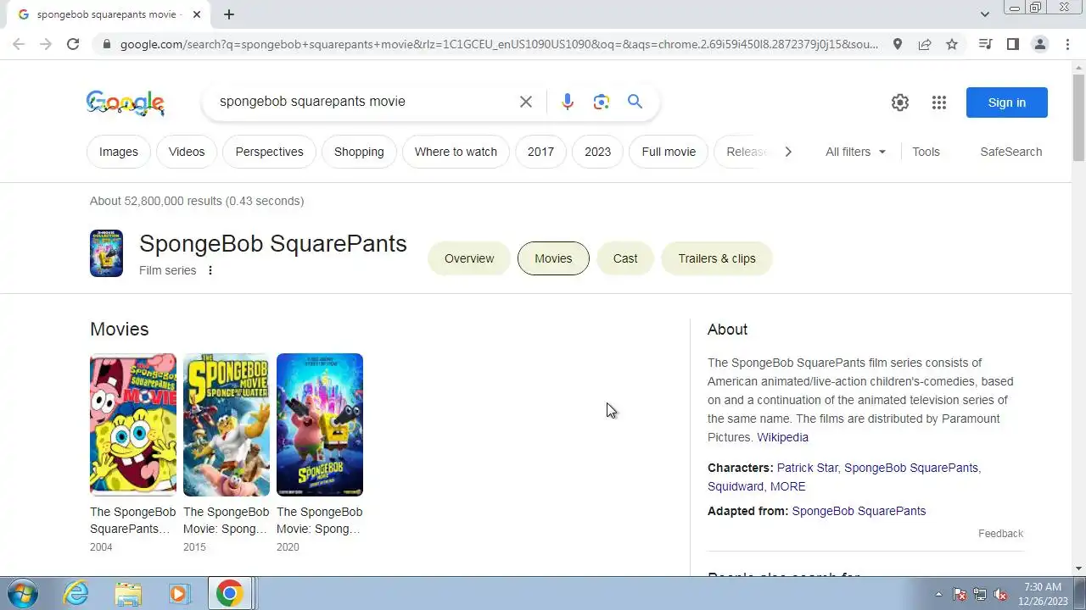The image size is (1086, 610).
Task: Select the 2023 filter chip
Action: pos(597,152)
